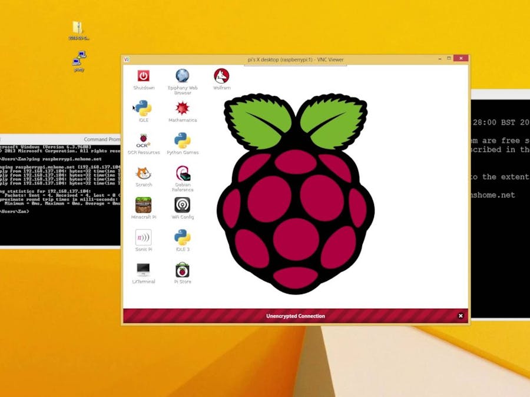530x397 pixels.
Task: Maximize the VNC Viewer window
Action: click(449, 58)
